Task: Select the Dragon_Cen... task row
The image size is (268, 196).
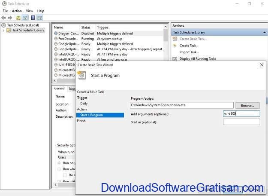Action: click(108, 34)
